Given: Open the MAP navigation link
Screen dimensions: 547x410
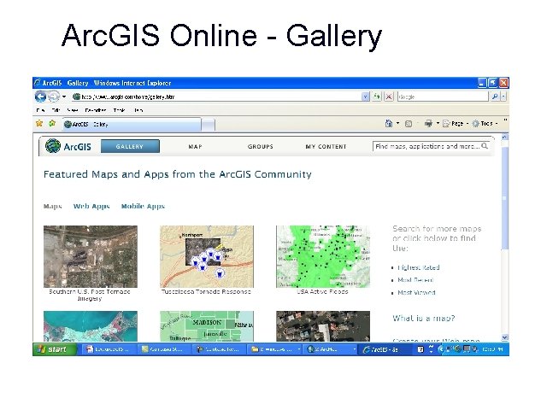Looking at the screenshot, I should 196,147.
